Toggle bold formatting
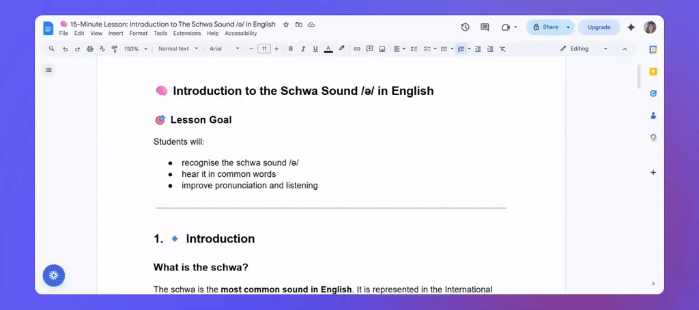The image size is (699, 310). coord(291,48)
